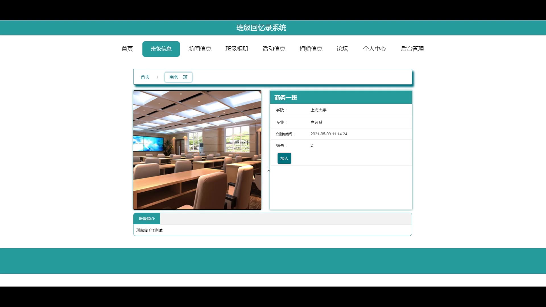Select the 班级简介 tab
This screenshot has width=546, height=307.
[x=146, y=219]
